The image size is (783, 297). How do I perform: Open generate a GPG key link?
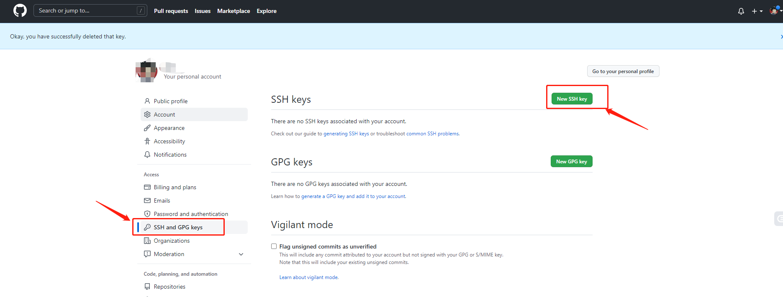(x=353, y=196)
